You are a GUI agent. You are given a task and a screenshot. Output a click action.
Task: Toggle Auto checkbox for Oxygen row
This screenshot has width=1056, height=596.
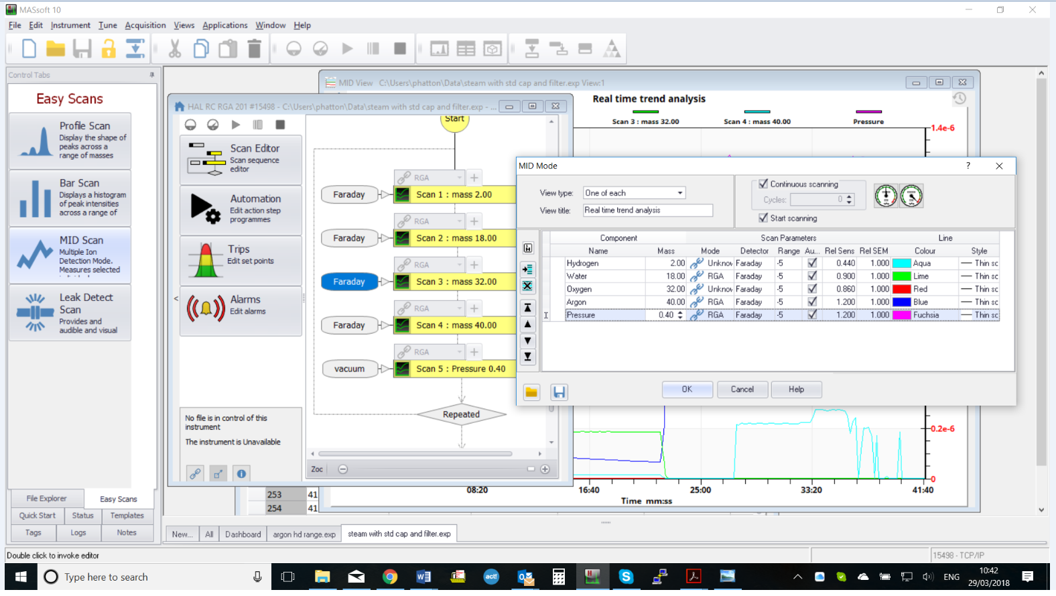click(812, 289)
